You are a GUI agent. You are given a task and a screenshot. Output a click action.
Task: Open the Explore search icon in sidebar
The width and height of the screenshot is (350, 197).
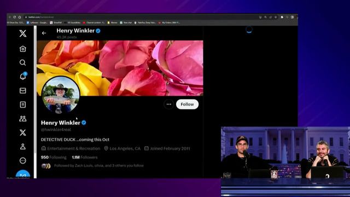point(23,62)
